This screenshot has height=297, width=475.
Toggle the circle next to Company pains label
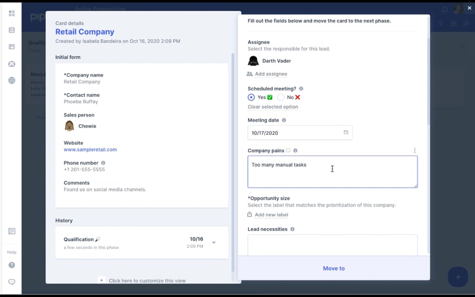click(288, 151)
